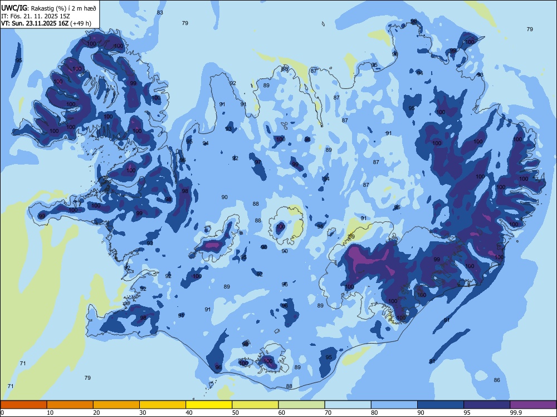Click the '80' label under the color scale
Screen dimensions: 557x417
[374, 413]
